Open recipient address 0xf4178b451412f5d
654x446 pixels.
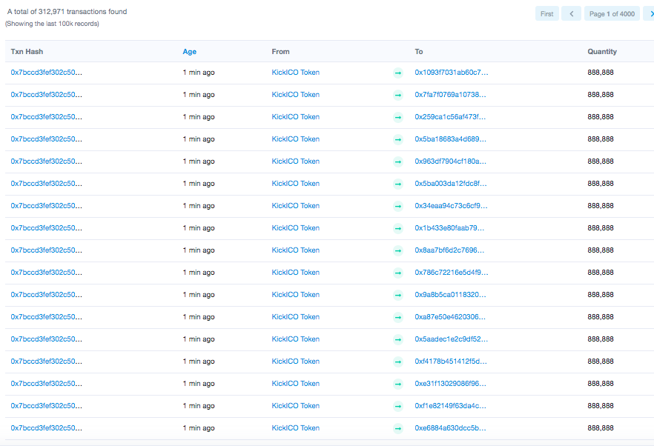(x=451, y=362)
